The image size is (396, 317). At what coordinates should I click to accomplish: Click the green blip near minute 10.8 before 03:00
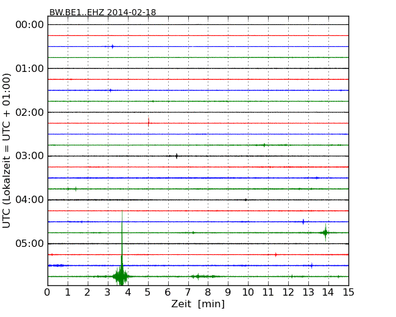pyautogui.click(x=264, y=145)
